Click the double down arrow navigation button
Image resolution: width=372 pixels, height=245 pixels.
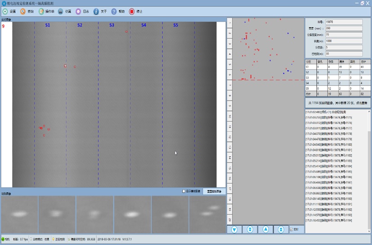(250, 229)
